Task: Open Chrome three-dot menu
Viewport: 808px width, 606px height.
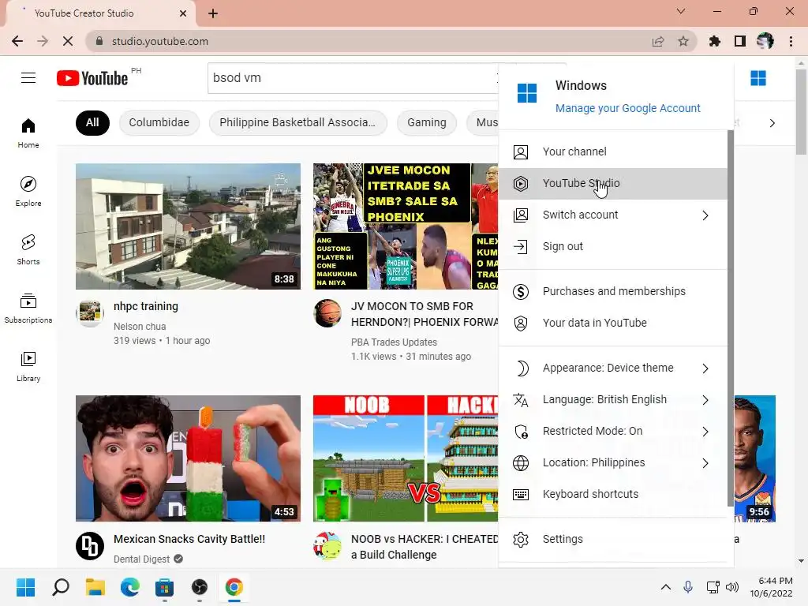Action: pyautogui.click(x=791, y=41)
